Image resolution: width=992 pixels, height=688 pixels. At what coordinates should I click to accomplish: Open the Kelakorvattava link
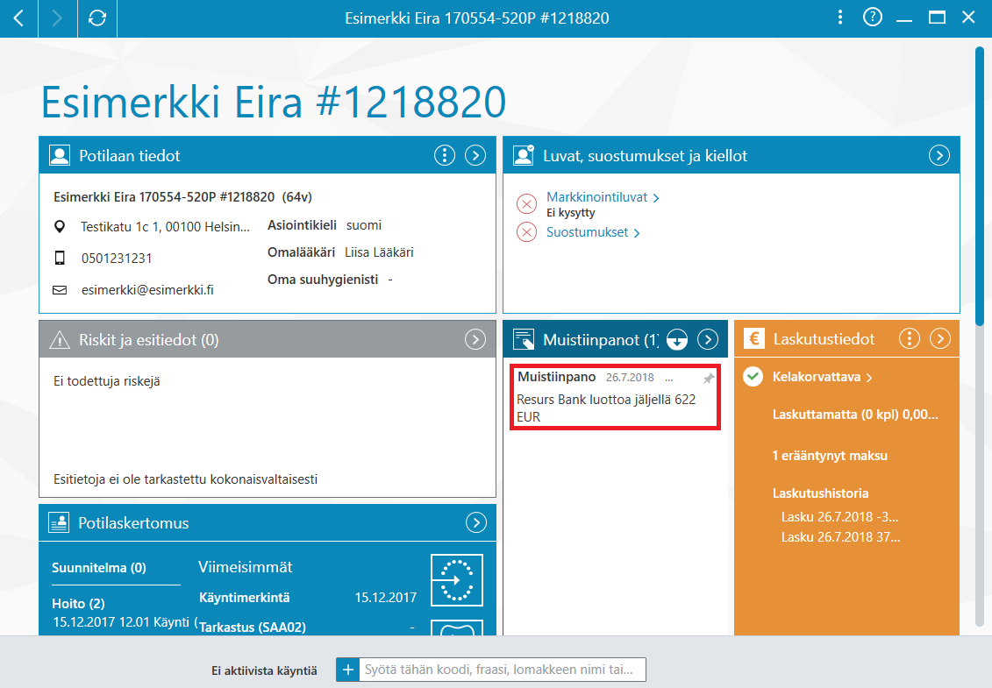[823, 377]
